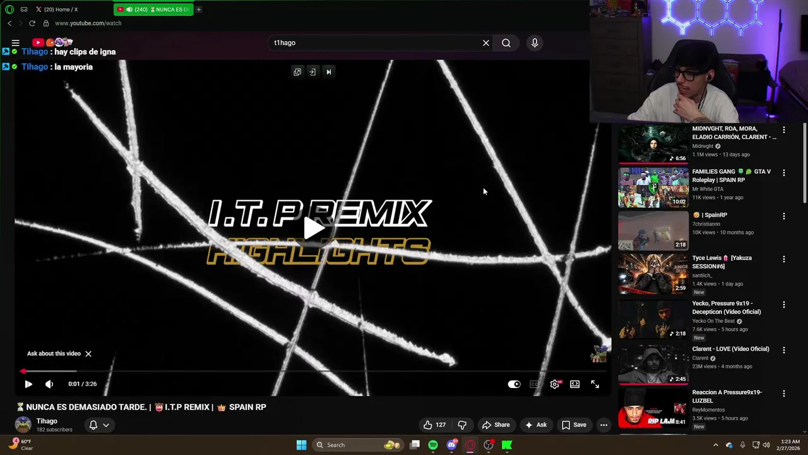Click the skip-next overlay icon above video
Screen dimensions: 808x455
[x=328, y=72]
